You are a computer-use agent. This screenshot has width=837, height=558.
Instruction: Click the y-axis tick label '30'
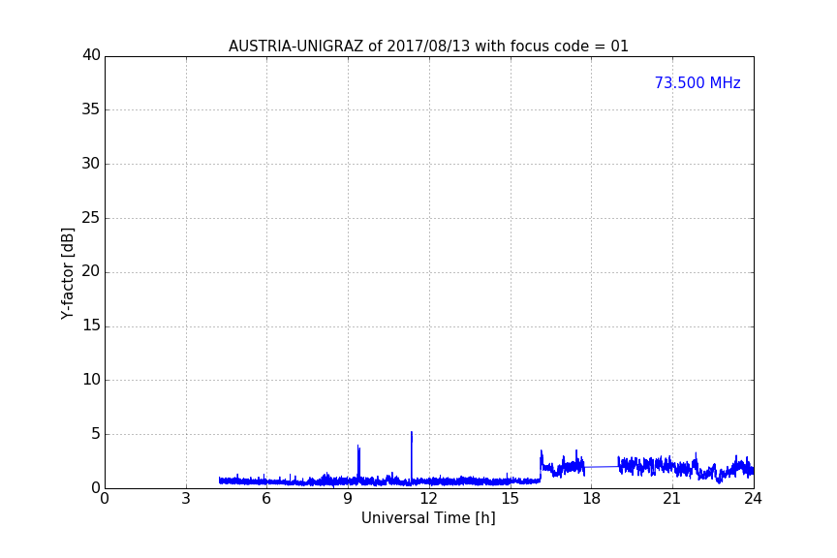[x=91, y=164]
